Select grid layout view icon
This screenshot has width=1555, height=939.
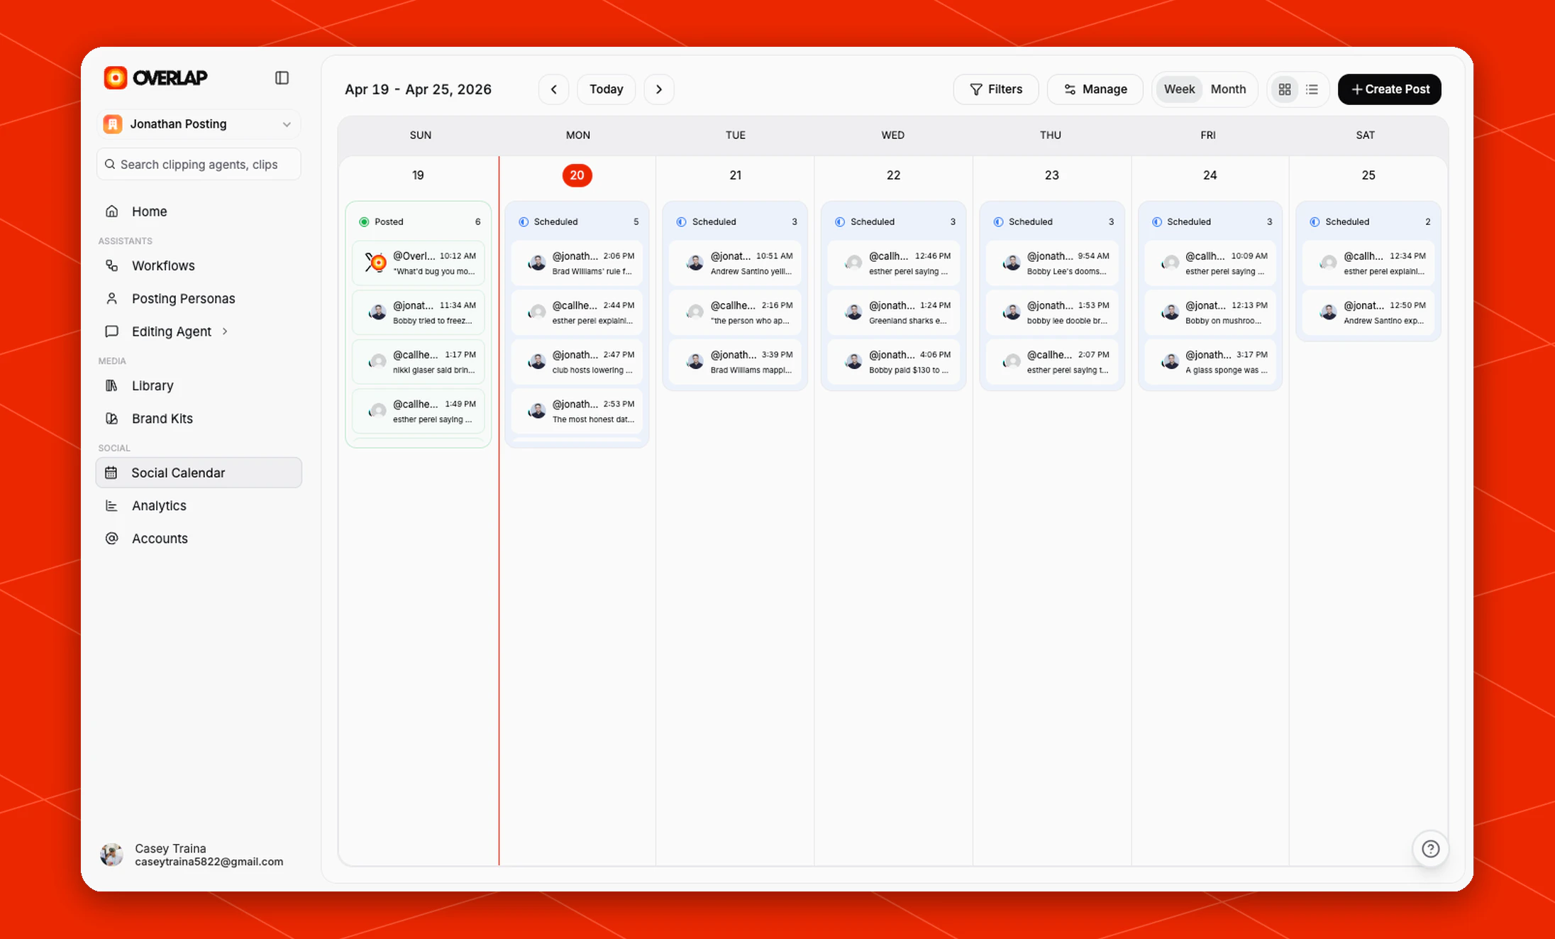[1285, 89]
